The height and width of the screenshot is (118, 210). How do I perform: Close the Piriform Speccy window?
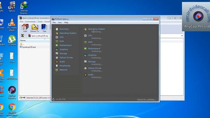pyautogui.click(x=156, y=19)
